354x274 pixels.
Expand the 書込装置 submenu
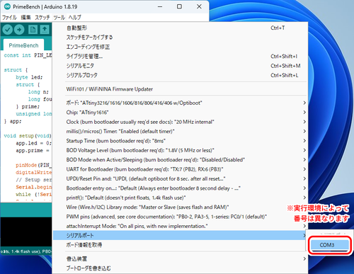(x=180, y=258)
